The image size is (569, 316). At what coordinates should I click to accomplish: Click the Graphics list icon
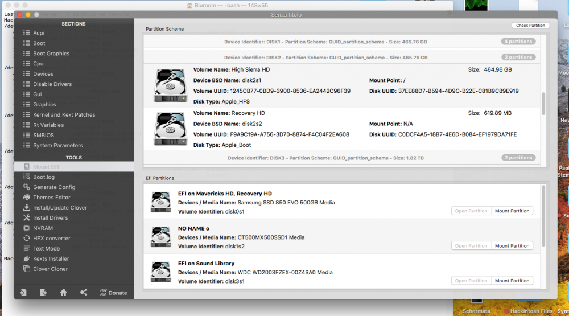(x=27, y=104)
